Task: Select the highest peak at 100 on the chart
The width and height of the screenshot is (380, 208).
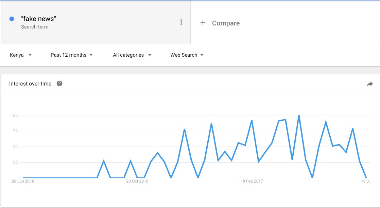Action: [x=299, y=116]
